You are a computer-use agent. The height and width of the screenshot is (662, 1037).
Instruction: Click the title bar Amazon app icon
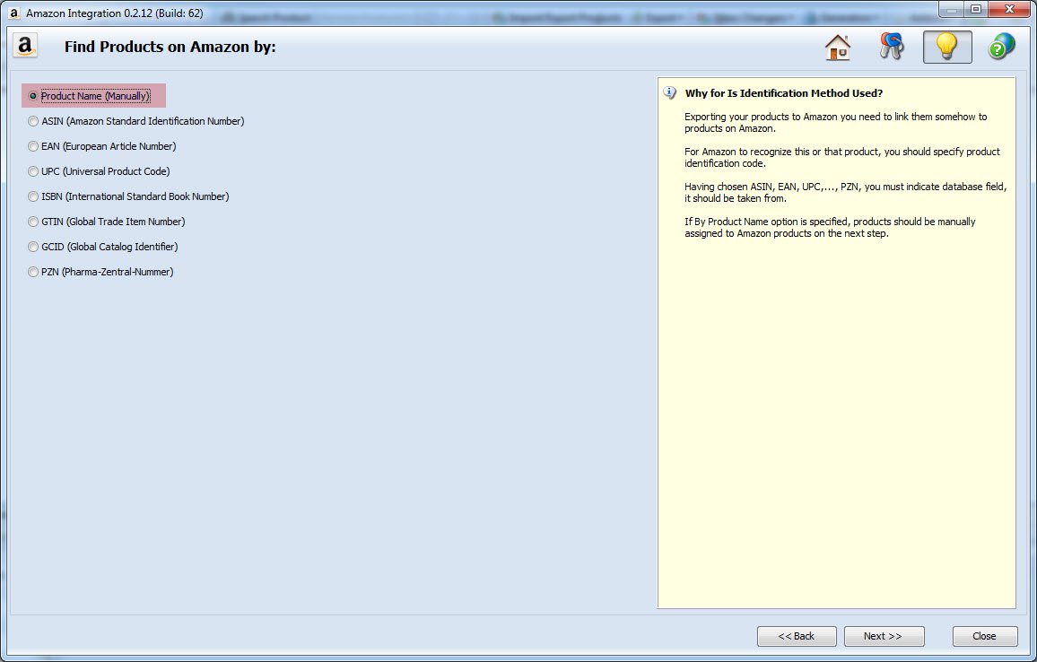click(x=13, y=13)
